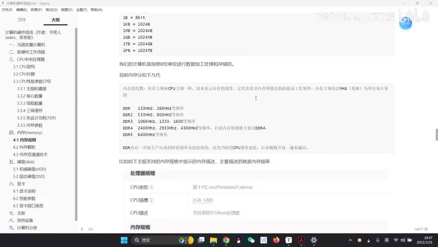
Task: Open the 帮助(H) menu
Action: [96, 10]
